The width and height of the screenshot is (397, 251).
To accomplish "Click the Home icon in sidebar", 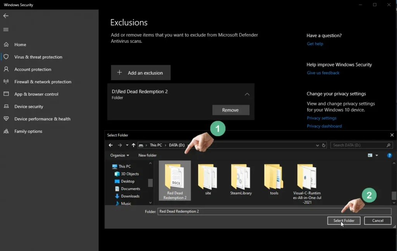I will (6, 45).
